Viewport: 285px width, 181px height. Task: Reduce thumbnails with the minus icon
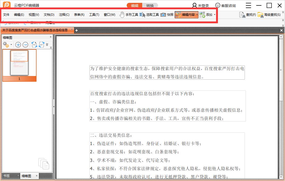25,45
